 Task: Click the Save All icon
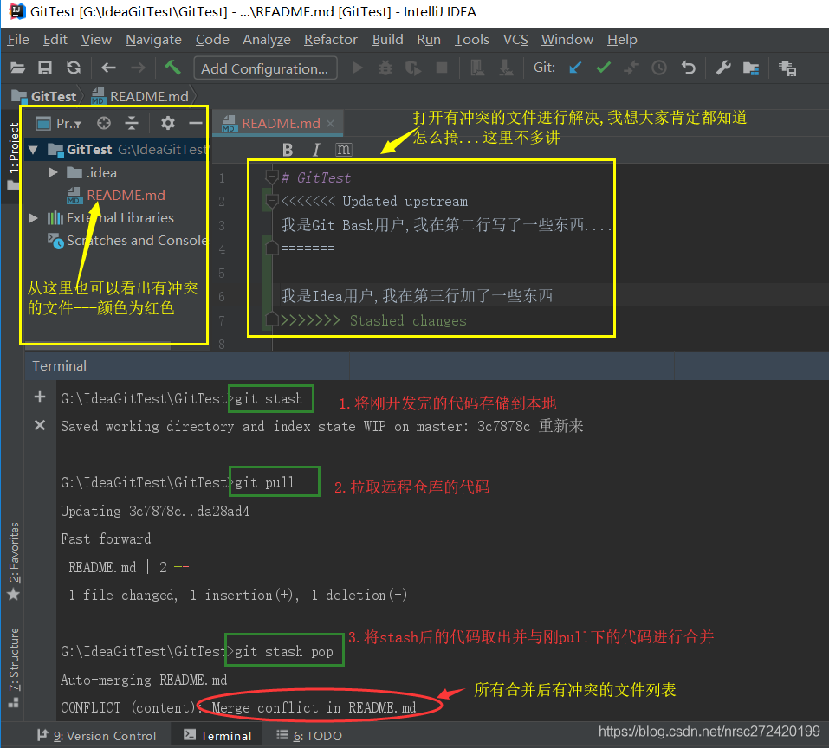(x=45, y=68)
